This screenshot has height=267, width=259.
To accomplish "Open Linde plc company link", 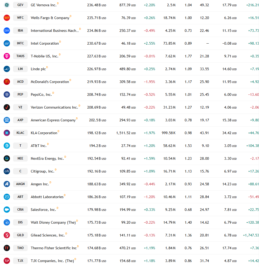I will [38, 69].
